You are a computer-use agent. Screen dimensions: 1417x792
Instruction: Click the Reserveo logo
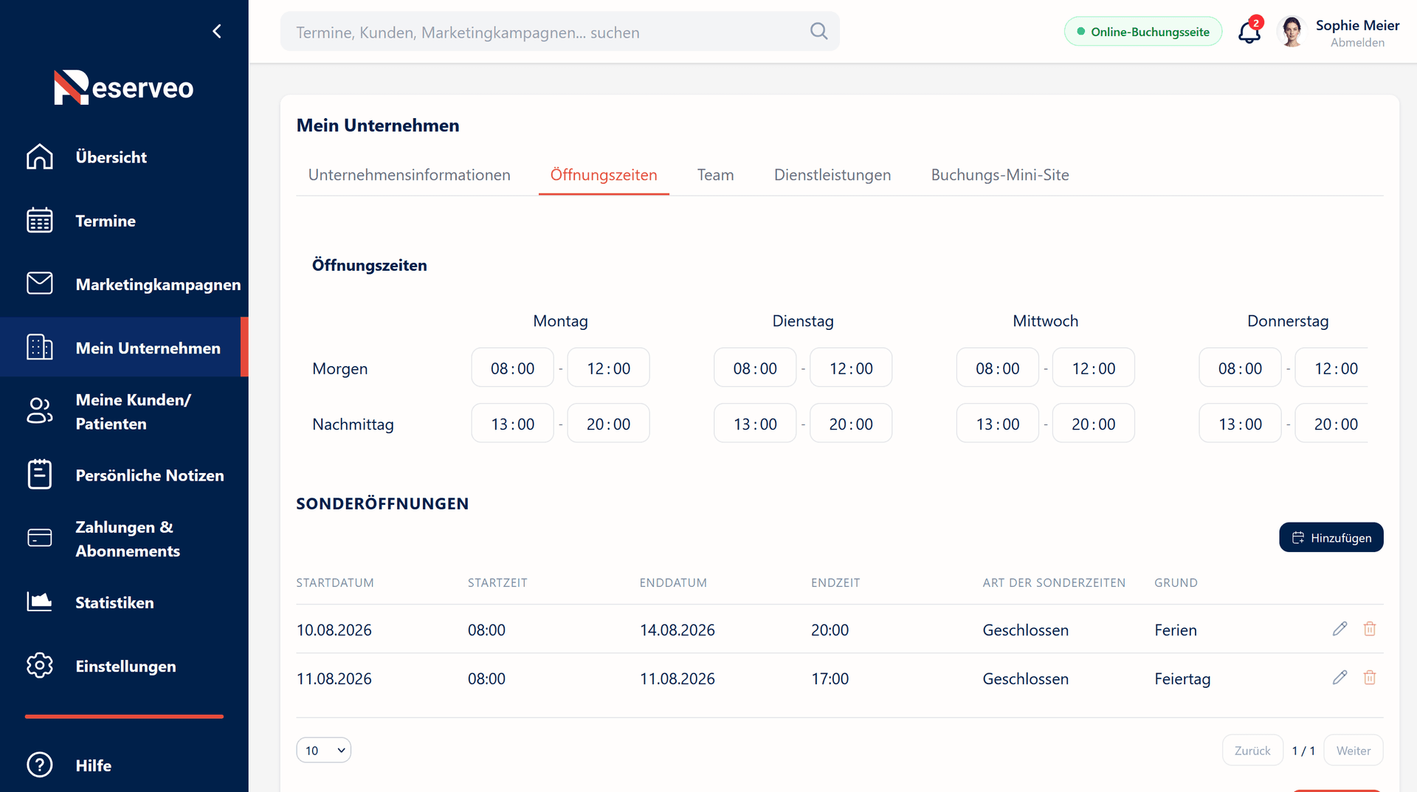(123, 87)
